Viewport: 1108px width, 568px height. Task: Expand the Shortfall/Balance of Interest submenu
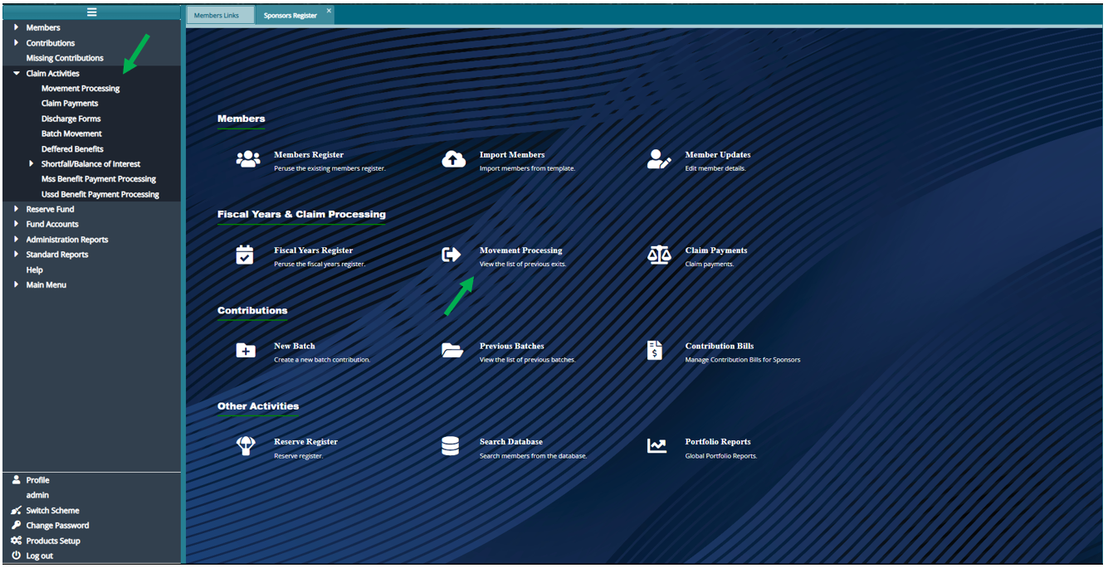(x=32, y=164)
